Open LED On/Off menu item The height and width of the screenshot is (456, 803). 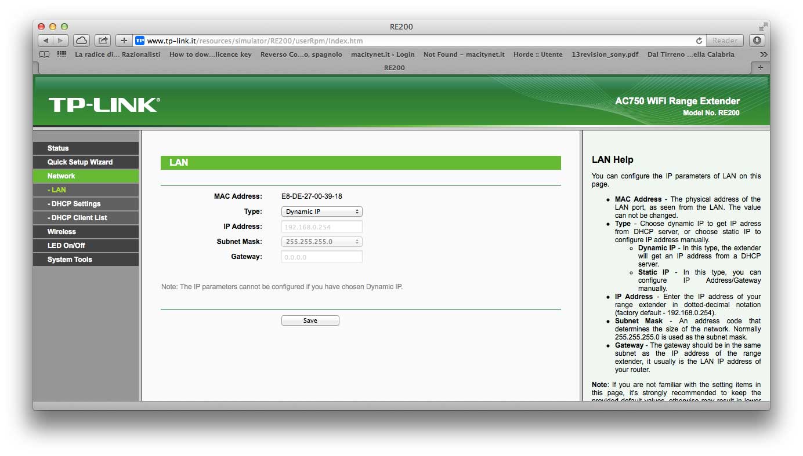pyautogui.click(x=86, y=246)
